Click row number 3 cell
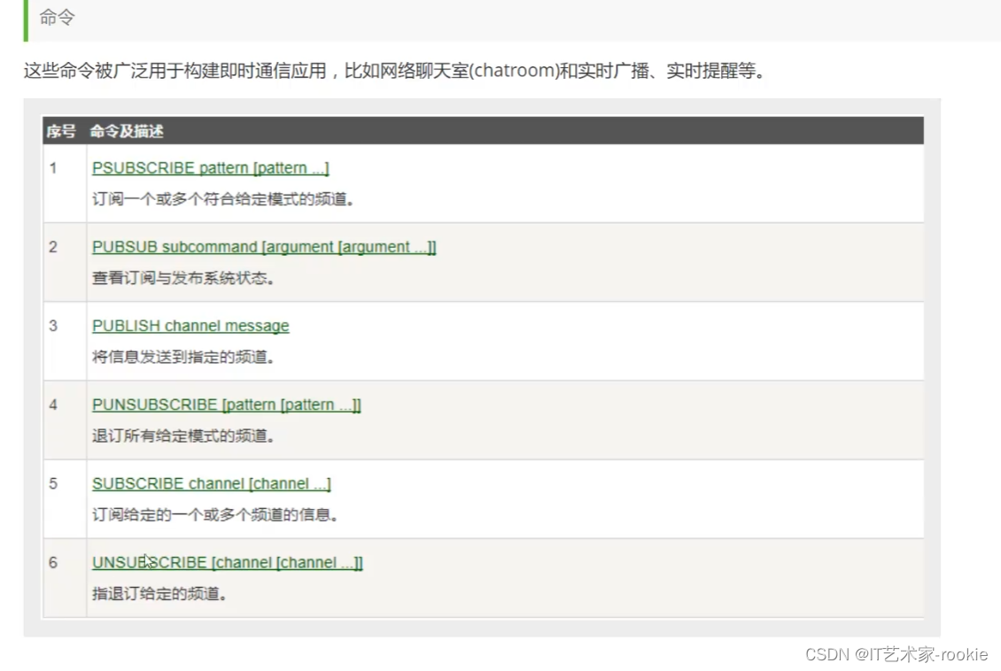Image resolution: width=1001 pixels, height=671 pixels. [x=65, y=341]
